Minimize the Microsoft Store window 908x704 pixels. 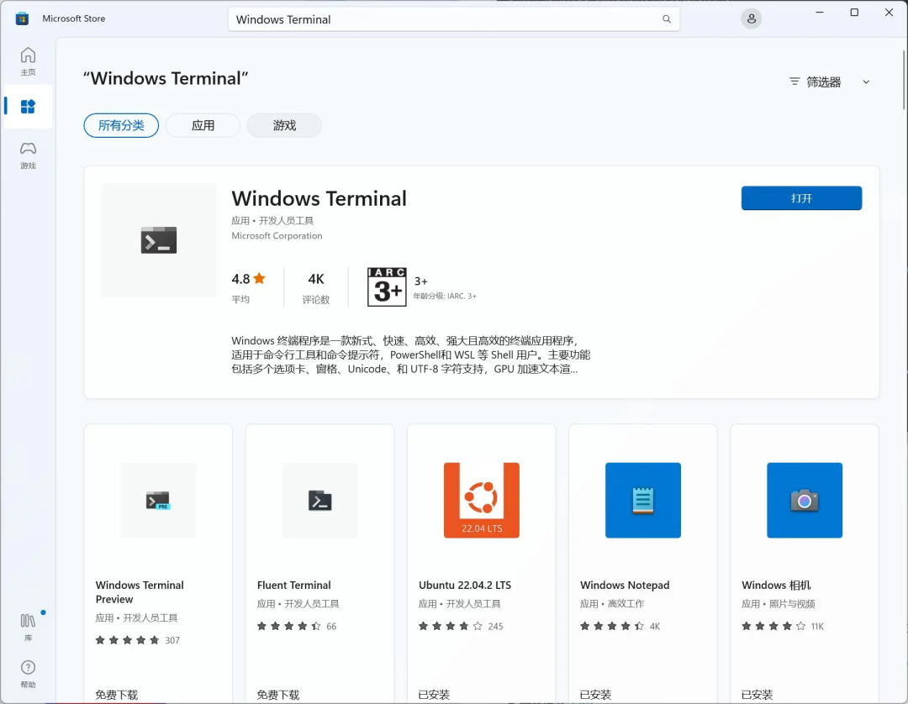coord(820,12)
